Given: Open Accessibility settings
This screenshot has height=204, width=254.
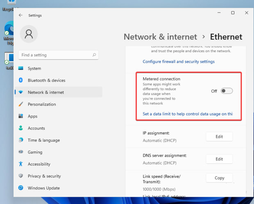Looking at the screenshot, I should point(39,164).
